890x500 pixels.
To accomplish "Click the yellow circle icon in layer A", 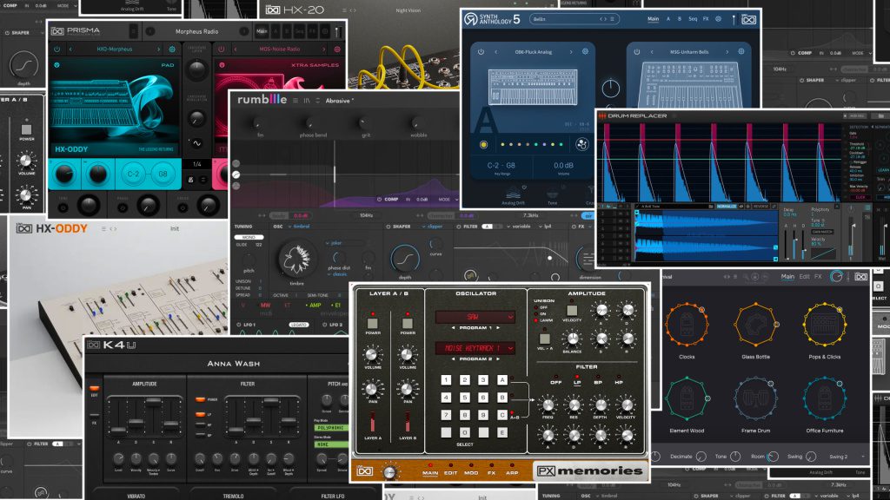I will [x=483, y=145].
